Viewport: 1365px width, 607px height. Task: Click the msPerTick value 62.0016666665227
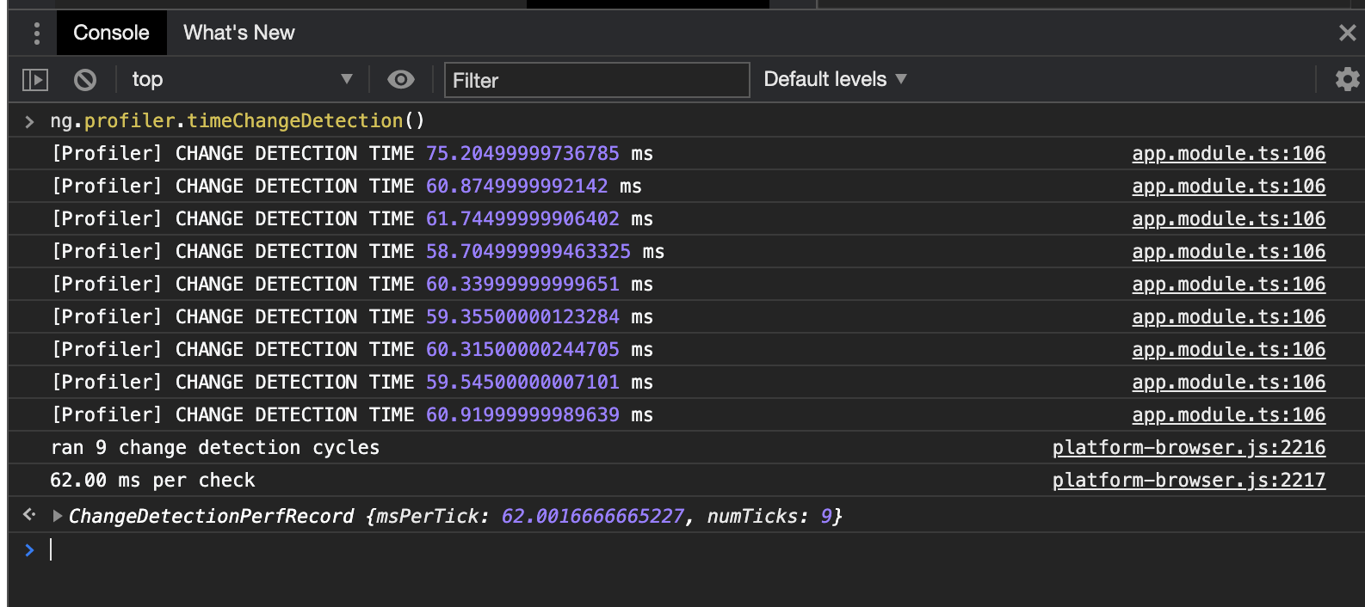point(592,516)
